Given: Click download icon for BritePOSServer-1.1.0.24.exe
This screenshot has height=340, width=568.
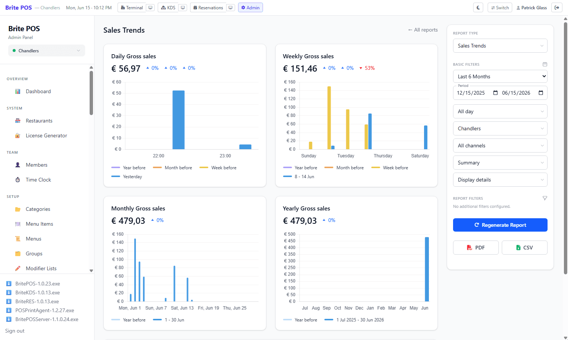Looking at the screenshot, I should pos(9,319).
